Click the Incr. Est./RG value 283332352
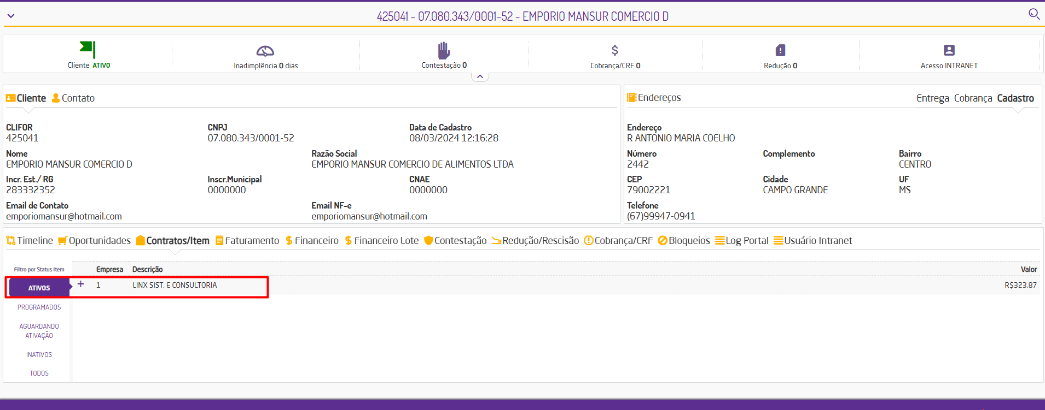The width and height of the screenshot is (1045, 410). pos(31,190)
